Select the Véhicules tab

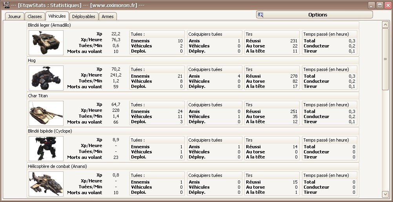point(57,16)
